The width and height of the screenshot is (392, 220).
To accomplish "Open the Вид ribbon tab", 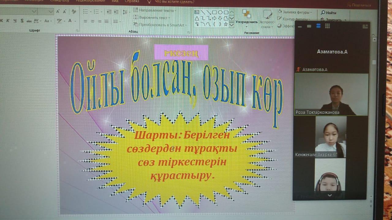I will [115, 2].
